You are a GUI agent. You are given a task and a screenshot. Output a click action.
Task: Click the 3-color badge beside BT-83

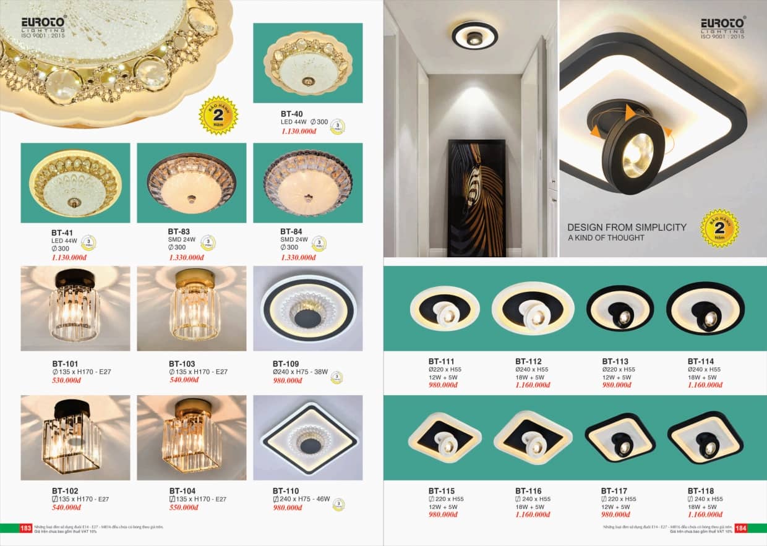[209, 243]
